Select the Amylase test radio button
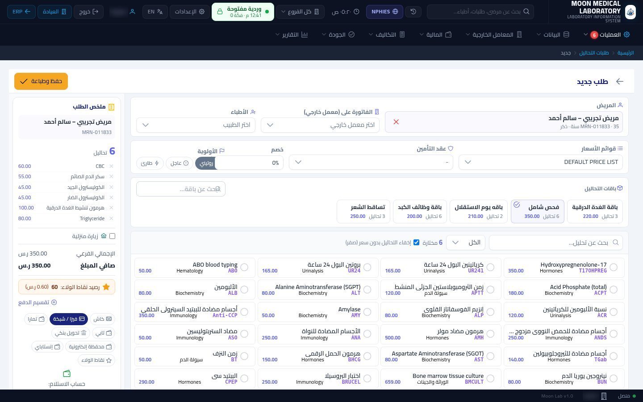643x402 pixels. point(367,312)
